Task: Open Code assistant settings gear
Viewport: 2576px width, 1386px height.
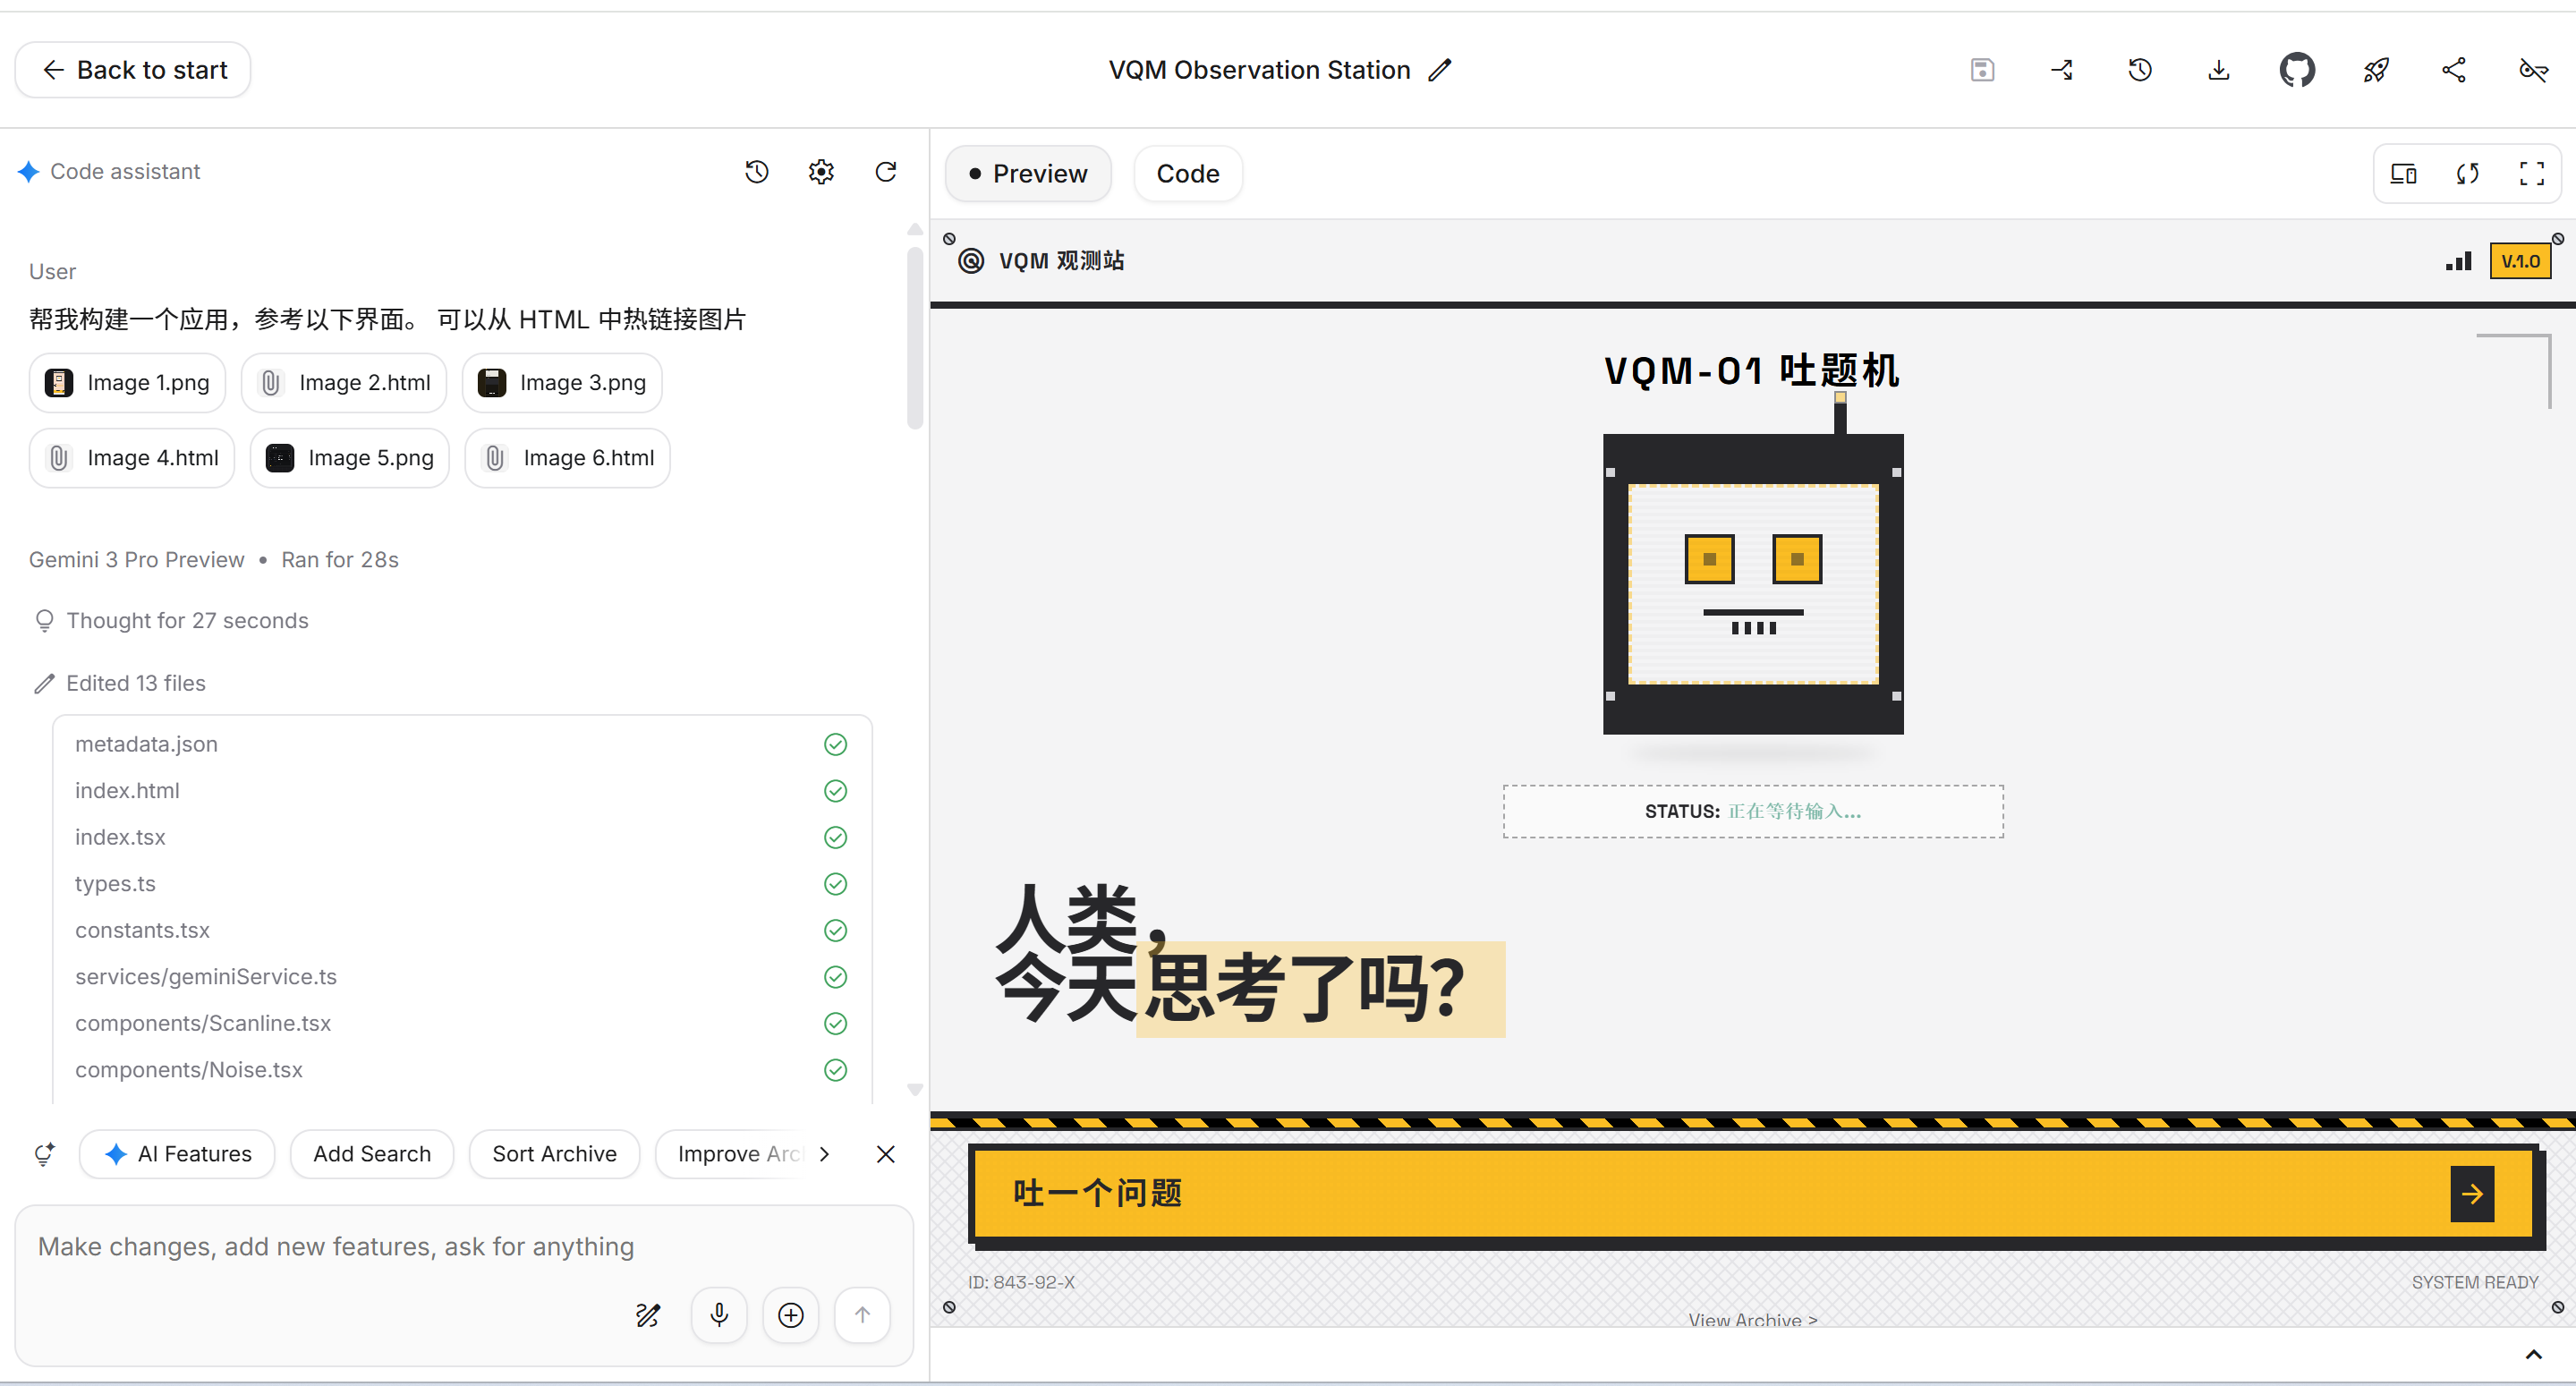Action: coord(820,172)
